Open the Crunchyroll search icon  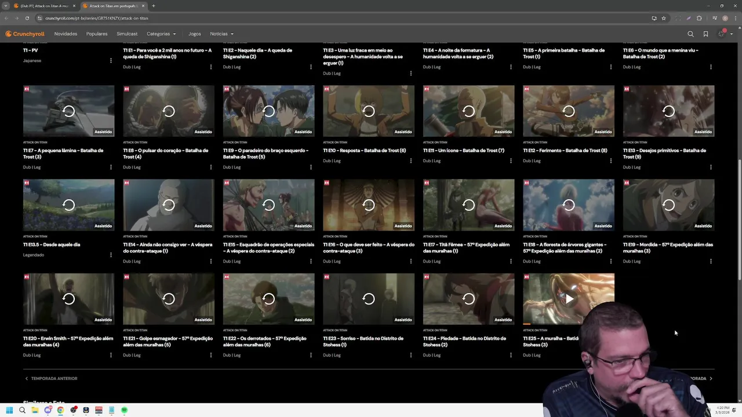point(690,34)
